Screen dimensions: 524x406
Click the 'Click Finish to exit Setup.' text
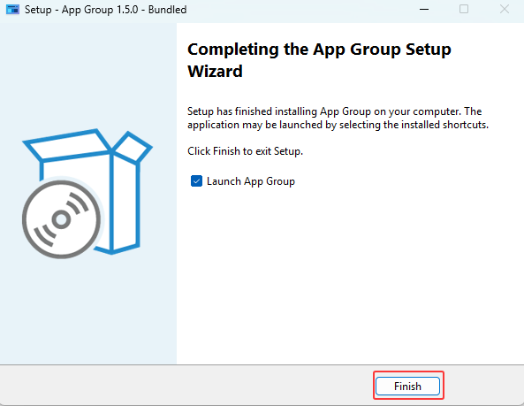coord(245,151)
